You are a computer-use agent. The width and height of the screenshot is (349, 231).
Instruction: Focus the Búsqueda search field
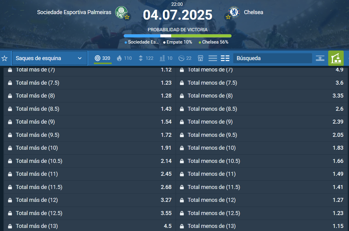(273, 58)
